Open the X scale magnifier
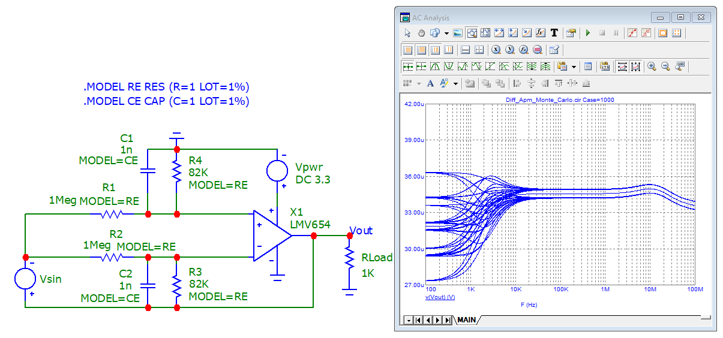723x338 pixels. click(496, 50)
